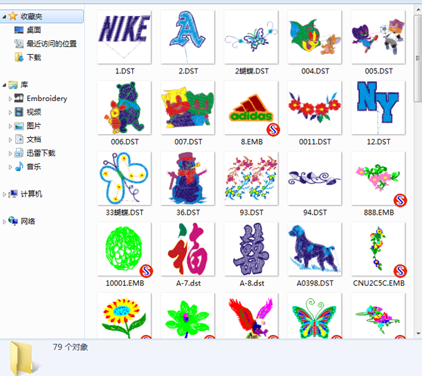
Task: Select the NY thumbnail of 12.DST
Action: click(378, 108)
